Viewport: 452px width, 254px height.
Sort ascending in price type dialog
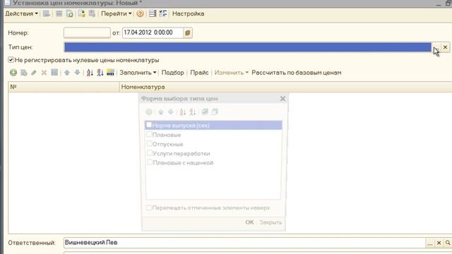click(x=182, y=112)
